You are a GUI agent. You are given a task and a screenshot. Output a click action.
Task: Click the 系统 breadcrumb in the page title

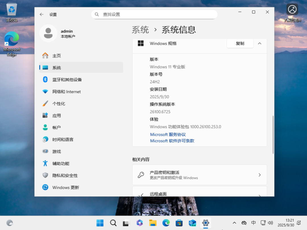click(140, 30)
